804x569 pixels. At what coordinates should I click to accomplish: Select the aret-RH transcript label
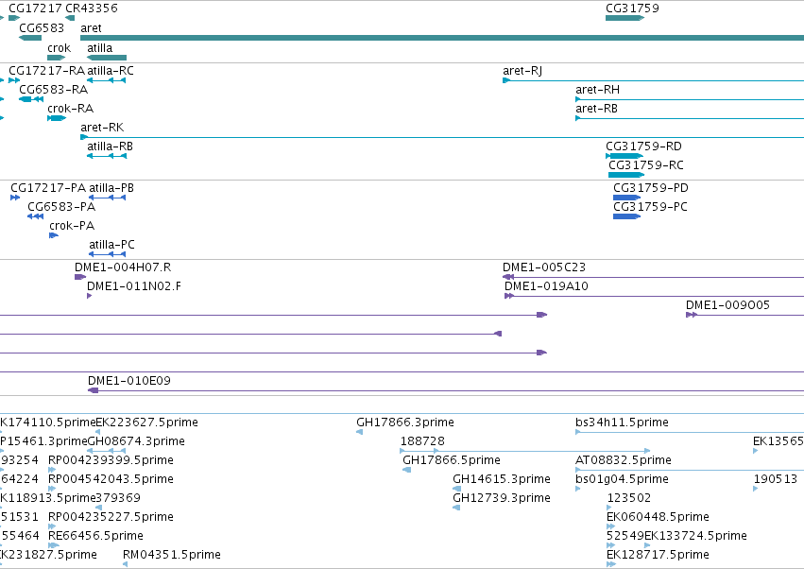[x=597, y=90]
